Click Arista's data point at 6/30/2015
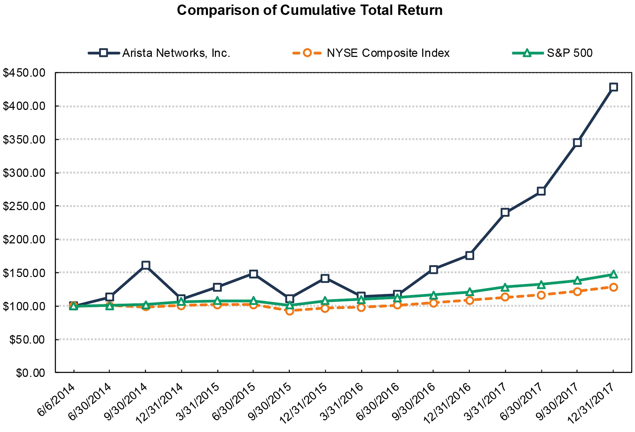Image resolution: width=635 pixels, height=432 pixels. [x=253, y=274]
